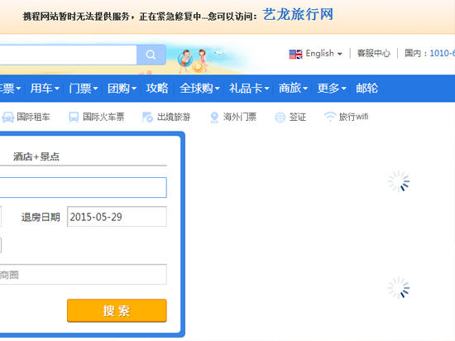Open the 海外门票 link
The image size is (455, 341).
click(x=240, y=117)
